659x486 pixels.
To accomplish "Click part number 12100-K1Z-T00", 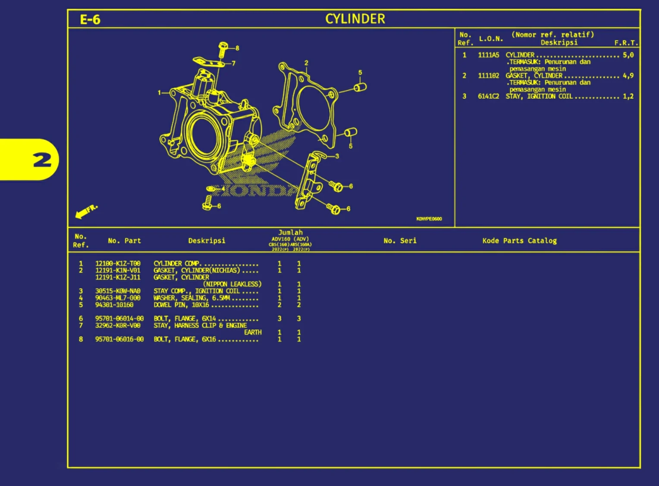I will pyautogui.click(x=118, y=263).
